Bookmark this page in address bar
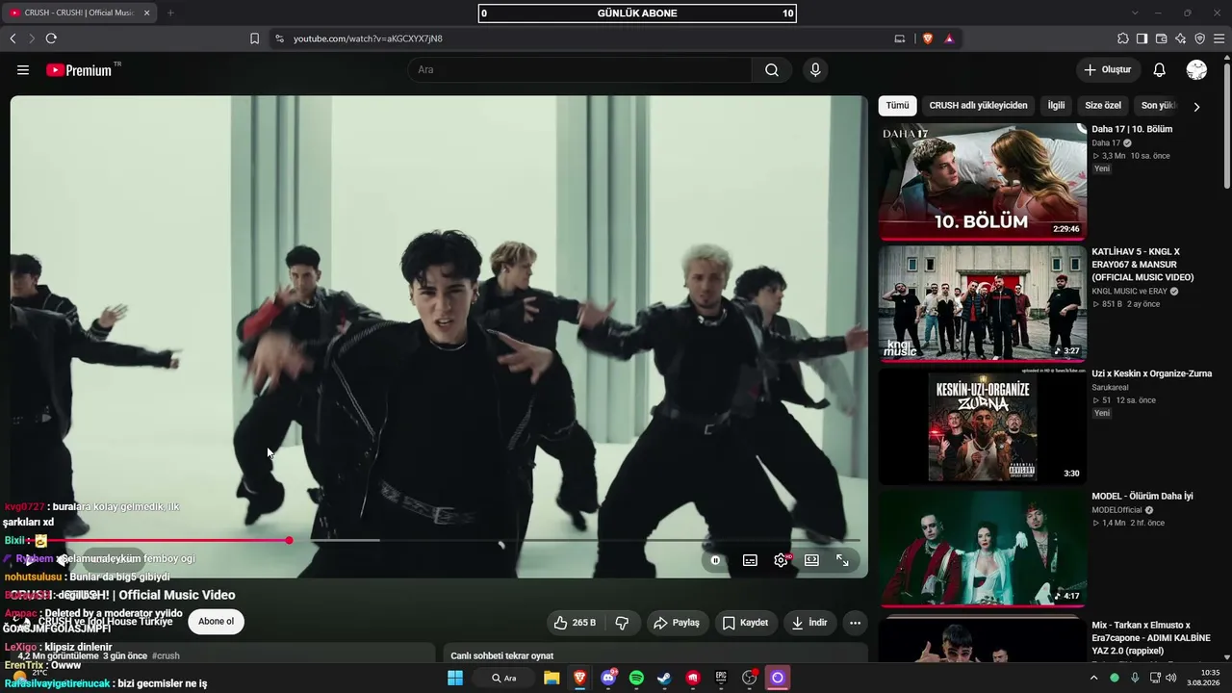Image resolution: width=1232 pixels, height=693 pixels. point(254,38)
